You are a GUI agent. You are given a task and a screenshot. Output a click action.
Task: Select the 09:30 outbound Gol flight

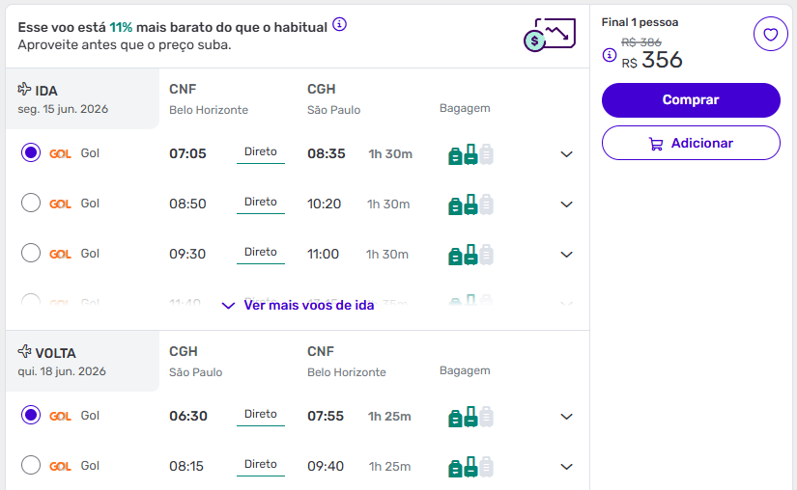31,253
